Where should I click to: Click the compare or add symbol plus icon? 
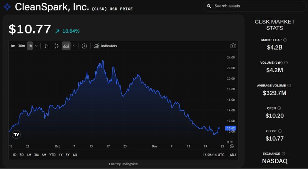[x=84, y=46]
